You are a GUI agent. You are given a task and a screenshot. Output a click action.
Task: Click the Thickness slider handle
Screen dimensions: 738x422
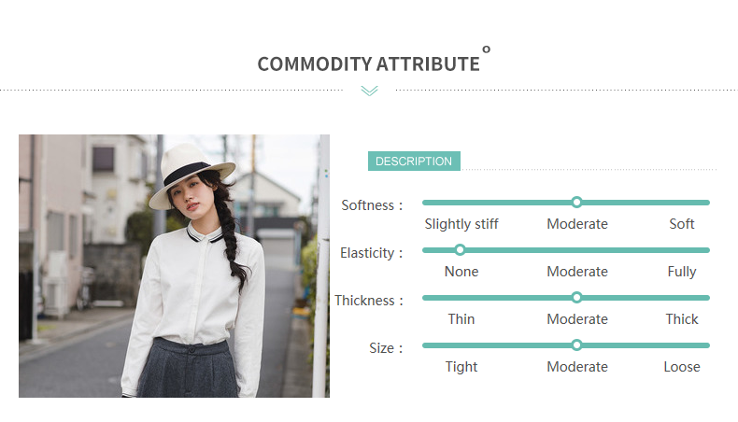coord(576,297)
